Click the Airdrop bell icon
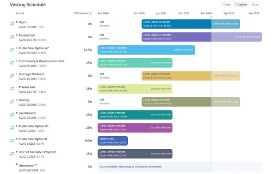Screen dimensions: 276x174 [x=12, y=103]
